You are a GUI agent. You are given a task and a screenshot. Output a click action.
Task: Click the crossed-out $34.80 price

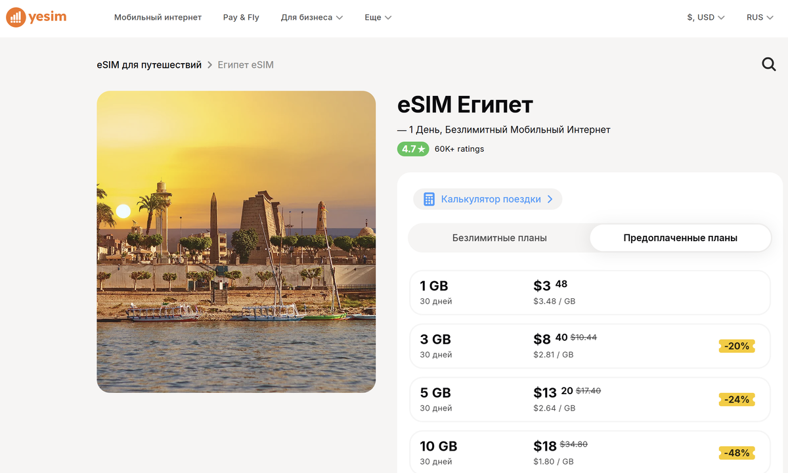tap(574, 444)
